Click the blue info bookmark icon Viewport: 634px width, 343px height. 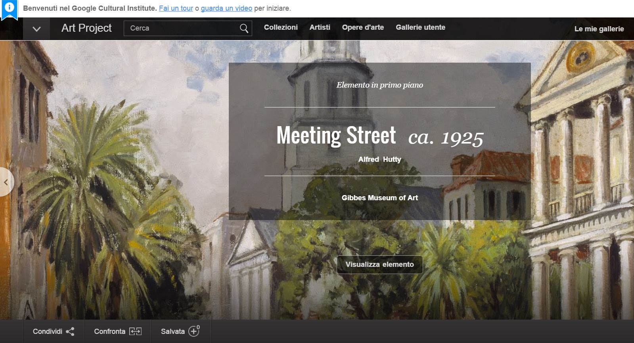[9, 9]
